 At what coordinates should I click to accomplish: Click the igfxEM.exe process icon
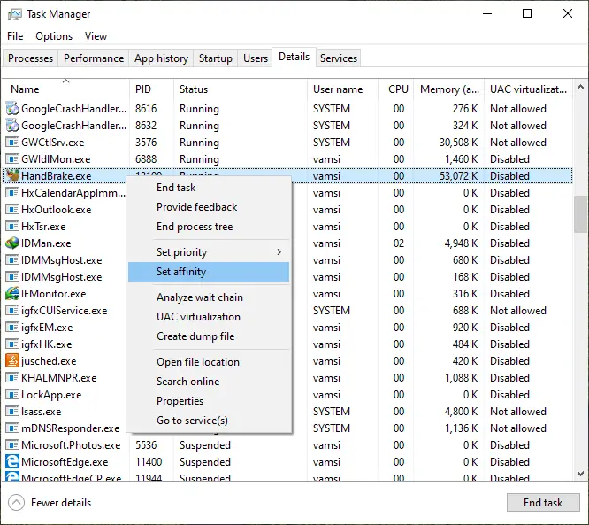tap(12, 328)
